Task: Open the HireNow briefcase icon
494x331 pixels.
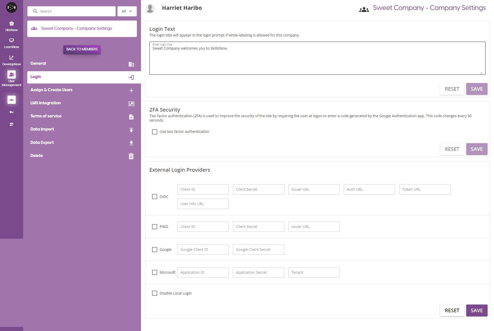Action: pos(12,24)
